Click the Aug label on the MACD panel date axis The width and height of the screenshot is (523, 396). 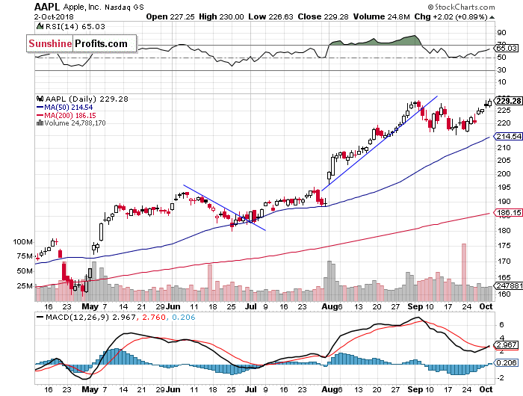point(329,389)
